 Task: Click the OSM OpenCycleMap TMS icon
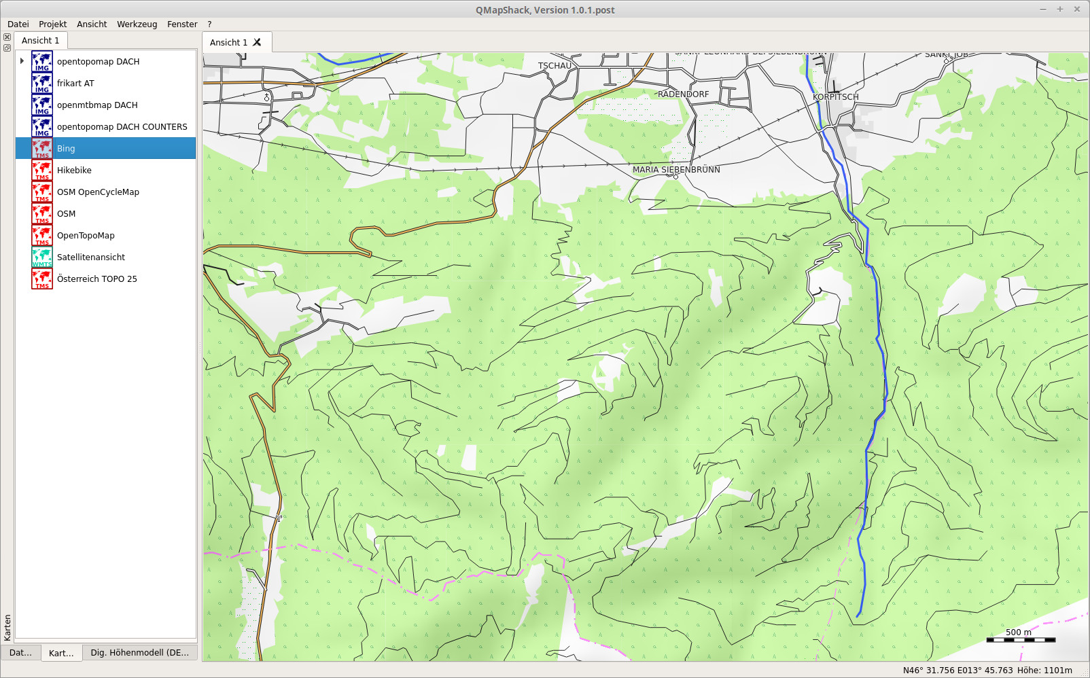(x=42, y=192)
